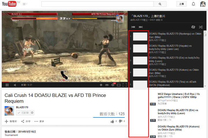The width and height of the screenshot is (208, 138).
Task: Click the magnifier search button
Action: 160,4
